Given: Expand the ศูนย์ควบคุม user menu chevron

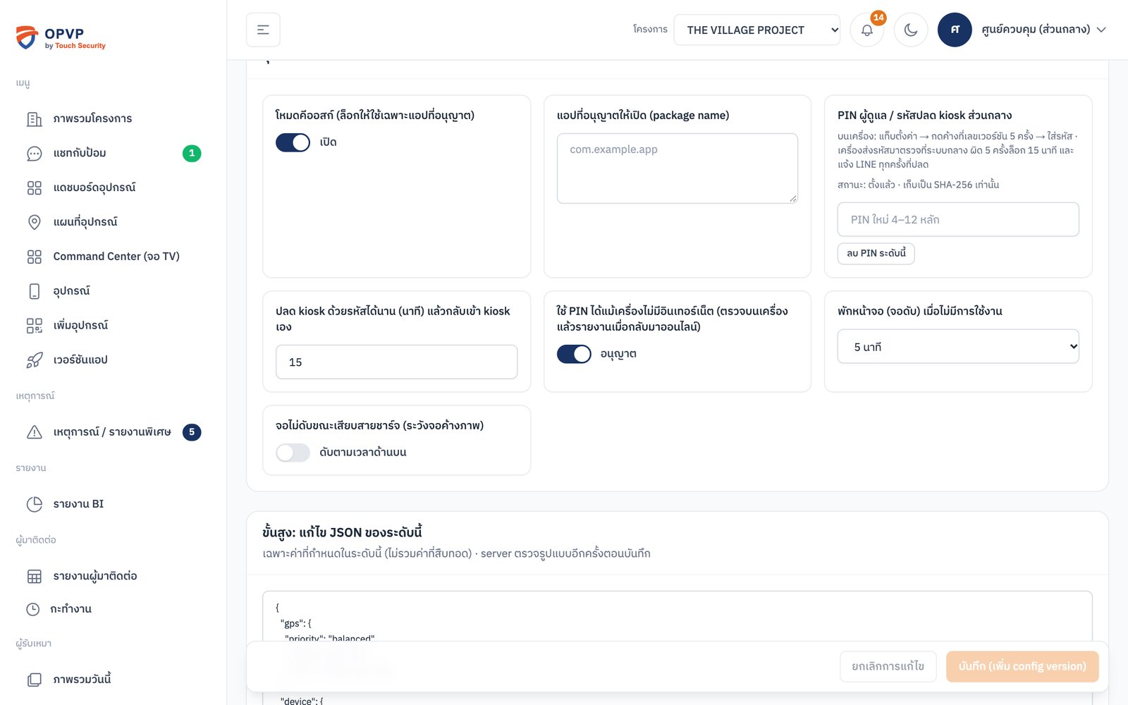Looking at the screenshot, I should [1101, 30].
